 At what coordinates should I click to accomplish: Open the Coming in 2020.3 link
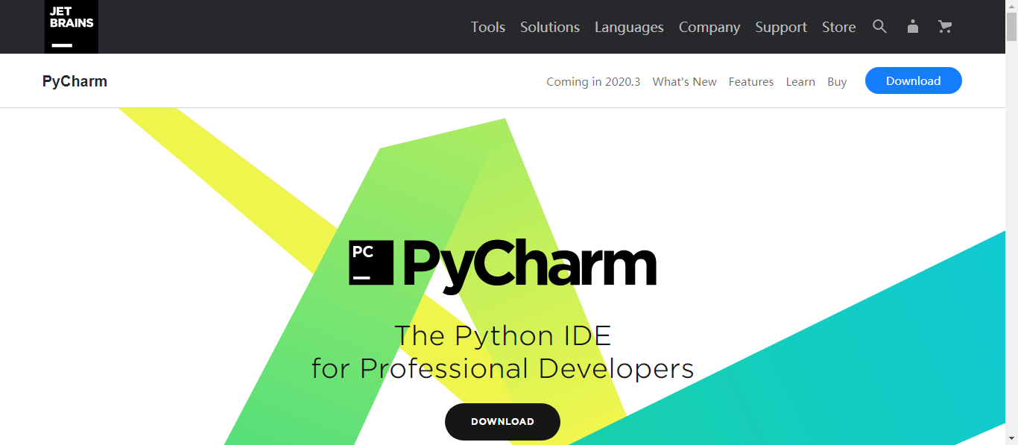593,82
